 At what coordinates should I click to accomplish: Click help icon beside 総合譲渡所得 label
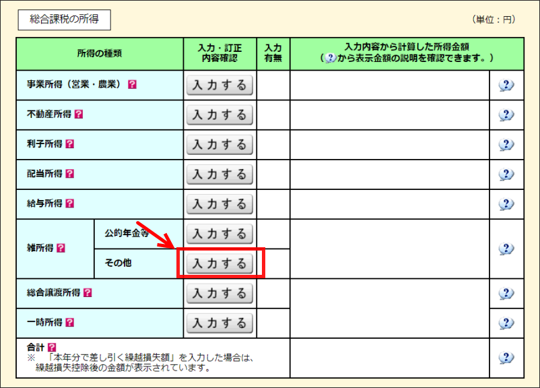coord(88,292)
